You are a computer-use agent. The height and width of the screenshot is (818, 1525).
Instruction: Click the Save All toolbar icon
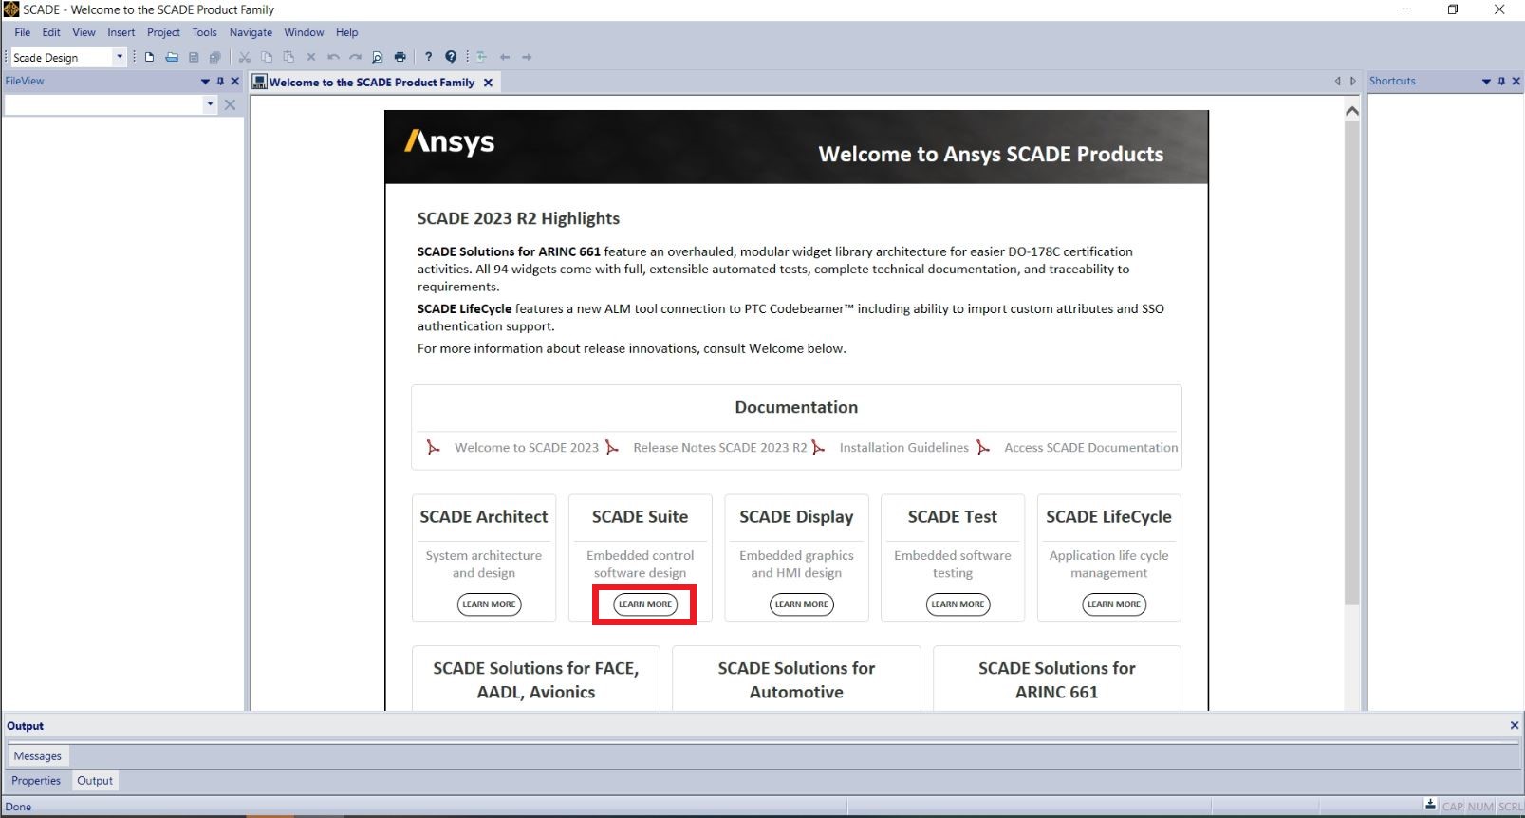click(x=215, y=57)
